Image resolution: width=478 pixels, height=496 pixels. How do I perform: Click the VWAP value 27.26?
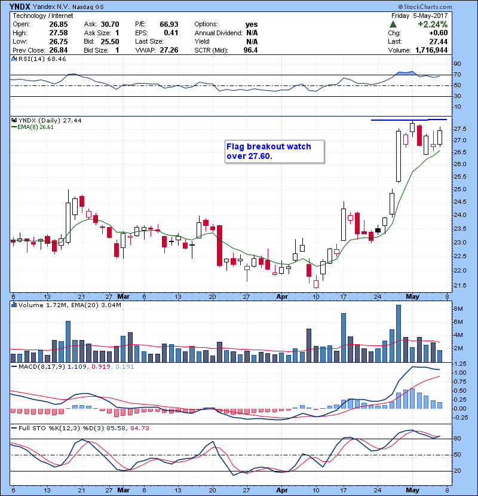169,50
